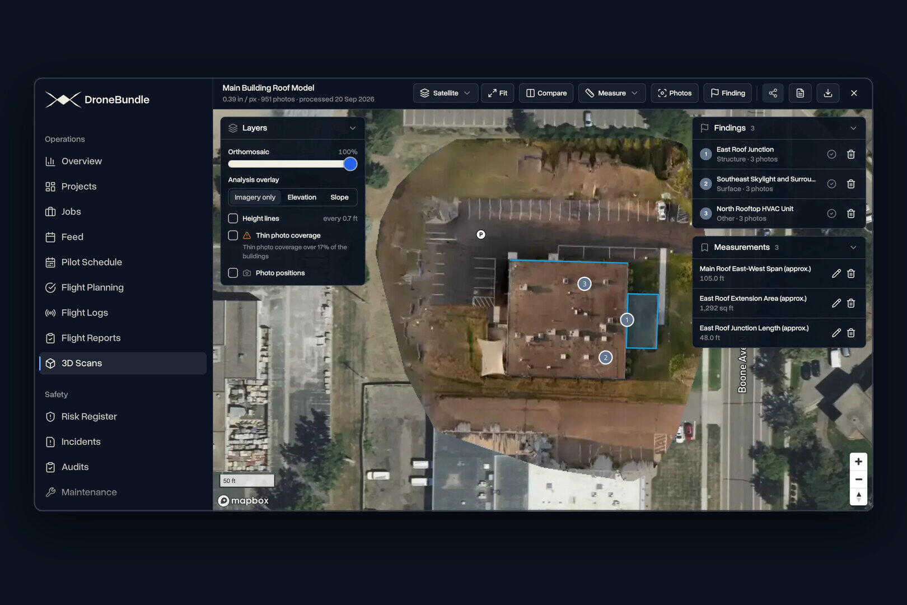Open the Satellite basemap dropdown
Screen dimensions: 907x605
tap(446, 93)
